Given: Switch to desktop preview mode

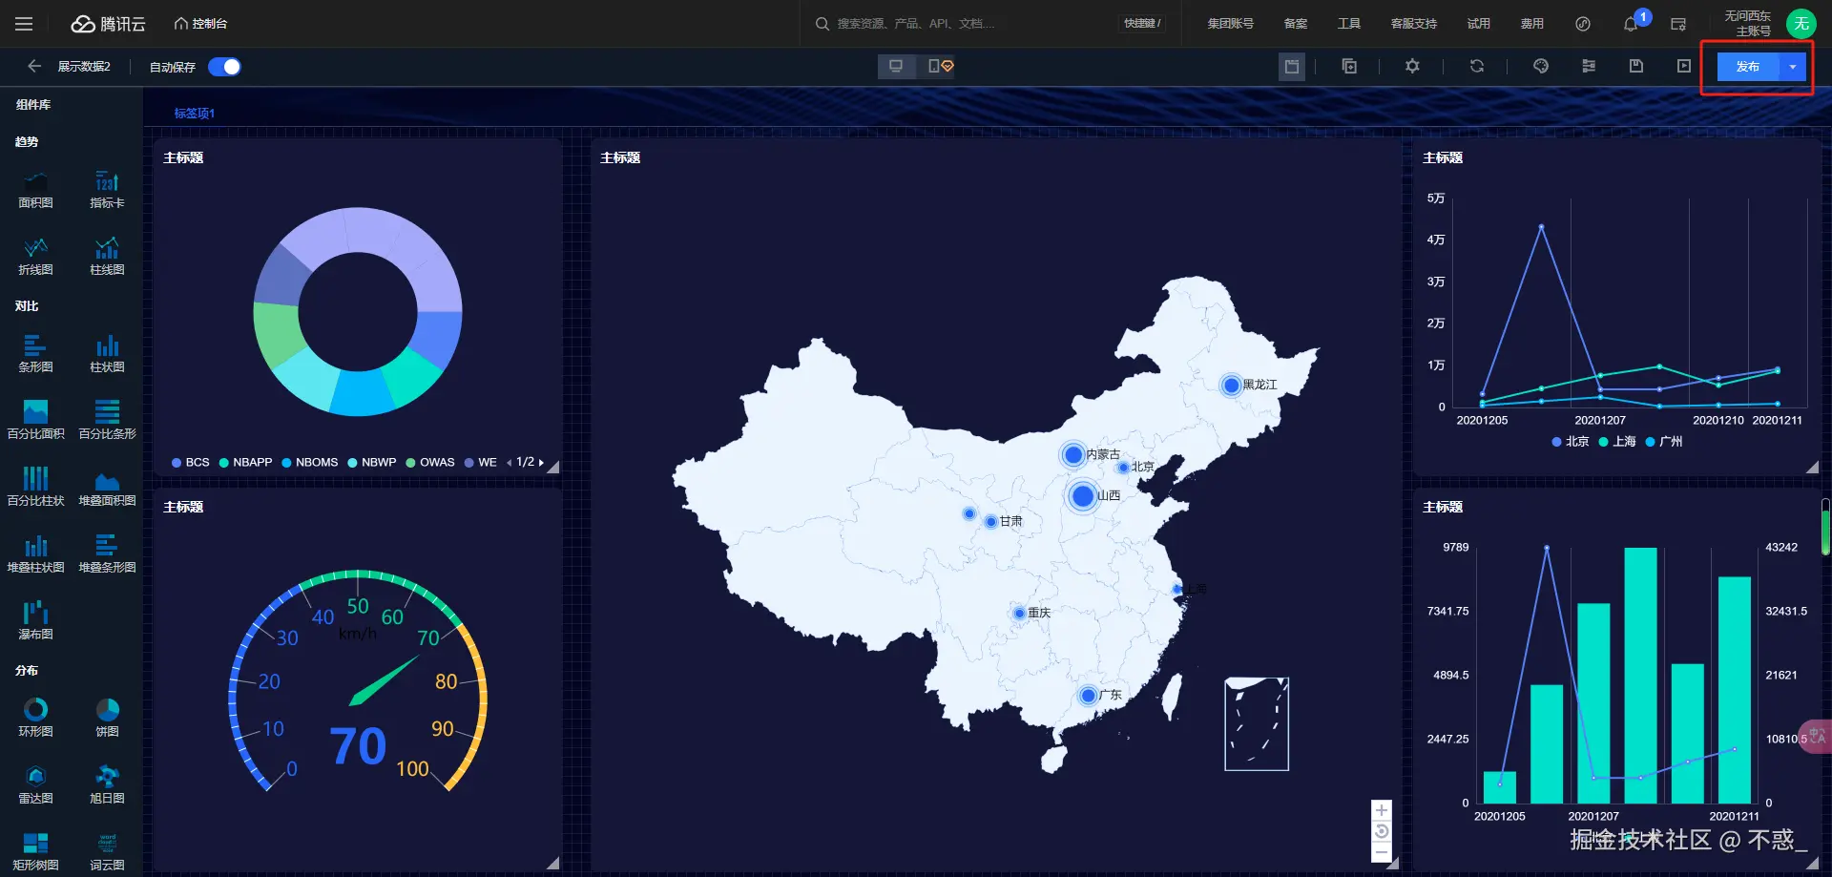Looking at the screenshot, I should tap(896, 66).
